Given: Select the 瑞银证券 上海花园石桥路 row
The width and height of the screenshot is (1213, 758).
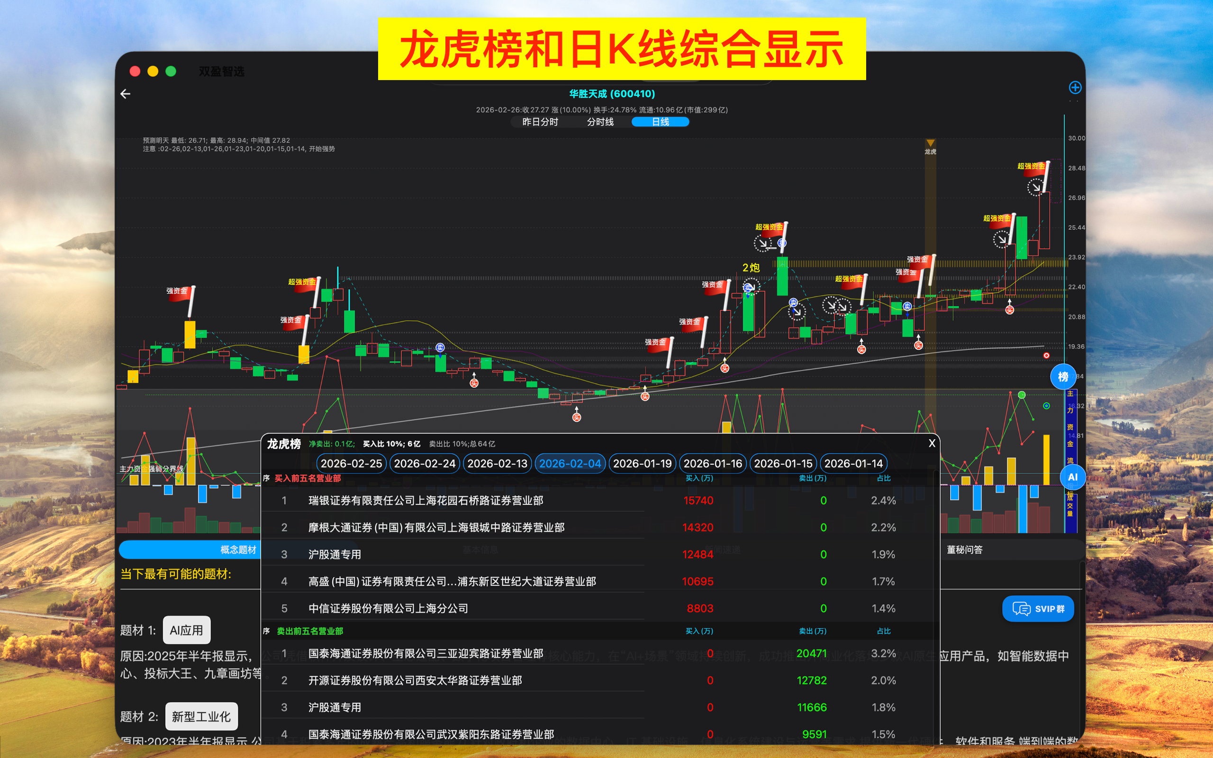Looking at the screenshot, I should click(x=600, y=500).
